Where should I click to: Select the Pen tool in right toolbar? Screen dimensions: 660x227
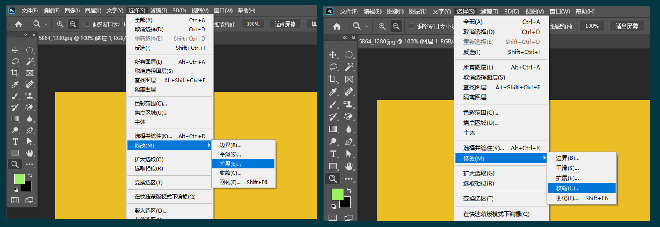click(349, 142)
